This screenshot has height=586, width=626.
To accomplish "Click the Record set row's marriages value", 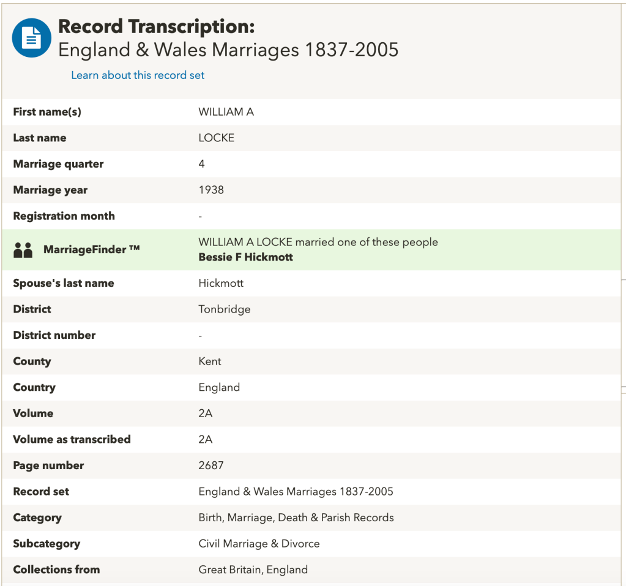I will [296, 492].
